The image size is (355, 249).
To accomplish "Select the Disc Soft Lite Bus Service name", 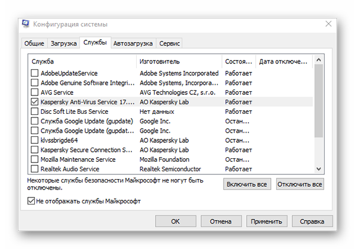I will point(75,111).
